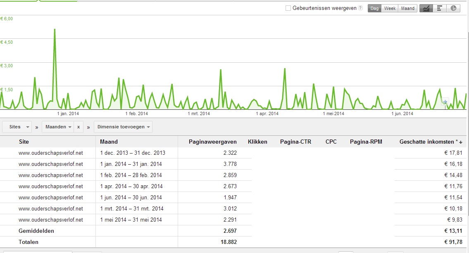
Task: Switch to pie chart view icon
Action: coord(453,8)
